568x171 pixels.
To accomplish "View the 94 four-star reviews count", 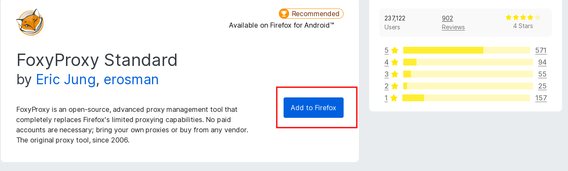I will coord(542,62).
